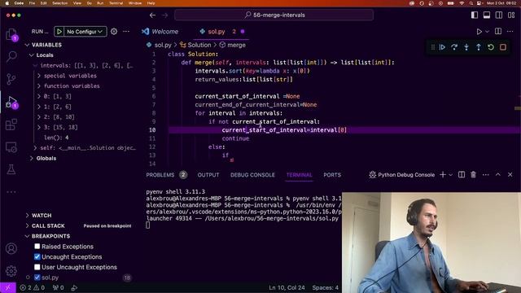The image size is (521, 293).
Task: Add a new terminal with plus
Action: pos(443,175)
